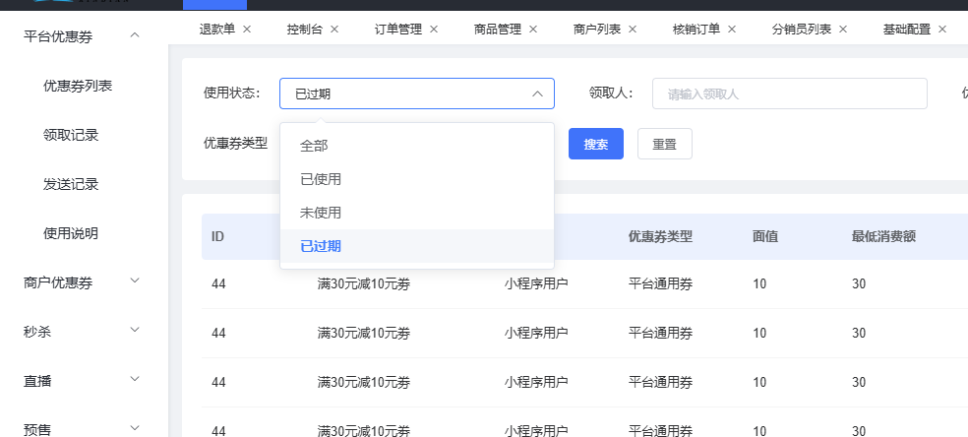Viewport: 968px width, 437px height.
Task: Expand the 商户优惠券 sidebar menu
Action: point(135,281)
